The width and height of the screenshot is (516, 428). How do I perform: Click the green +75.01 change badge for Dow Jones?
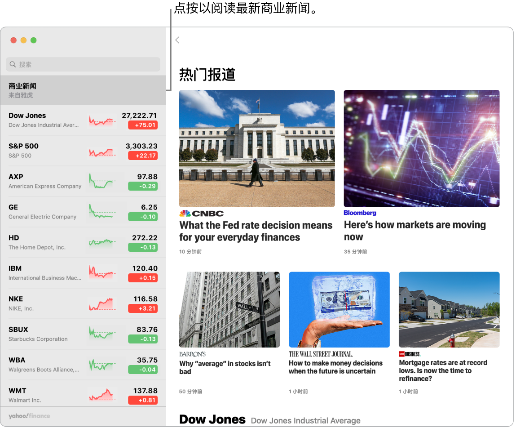(x=143, y=125)
